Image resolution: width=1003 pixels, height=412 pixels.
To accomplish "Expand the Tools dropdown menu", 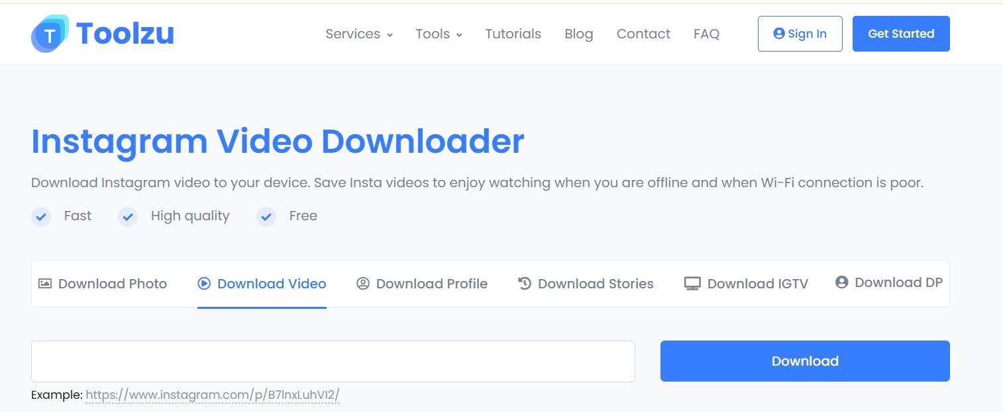I will [439, 34].
